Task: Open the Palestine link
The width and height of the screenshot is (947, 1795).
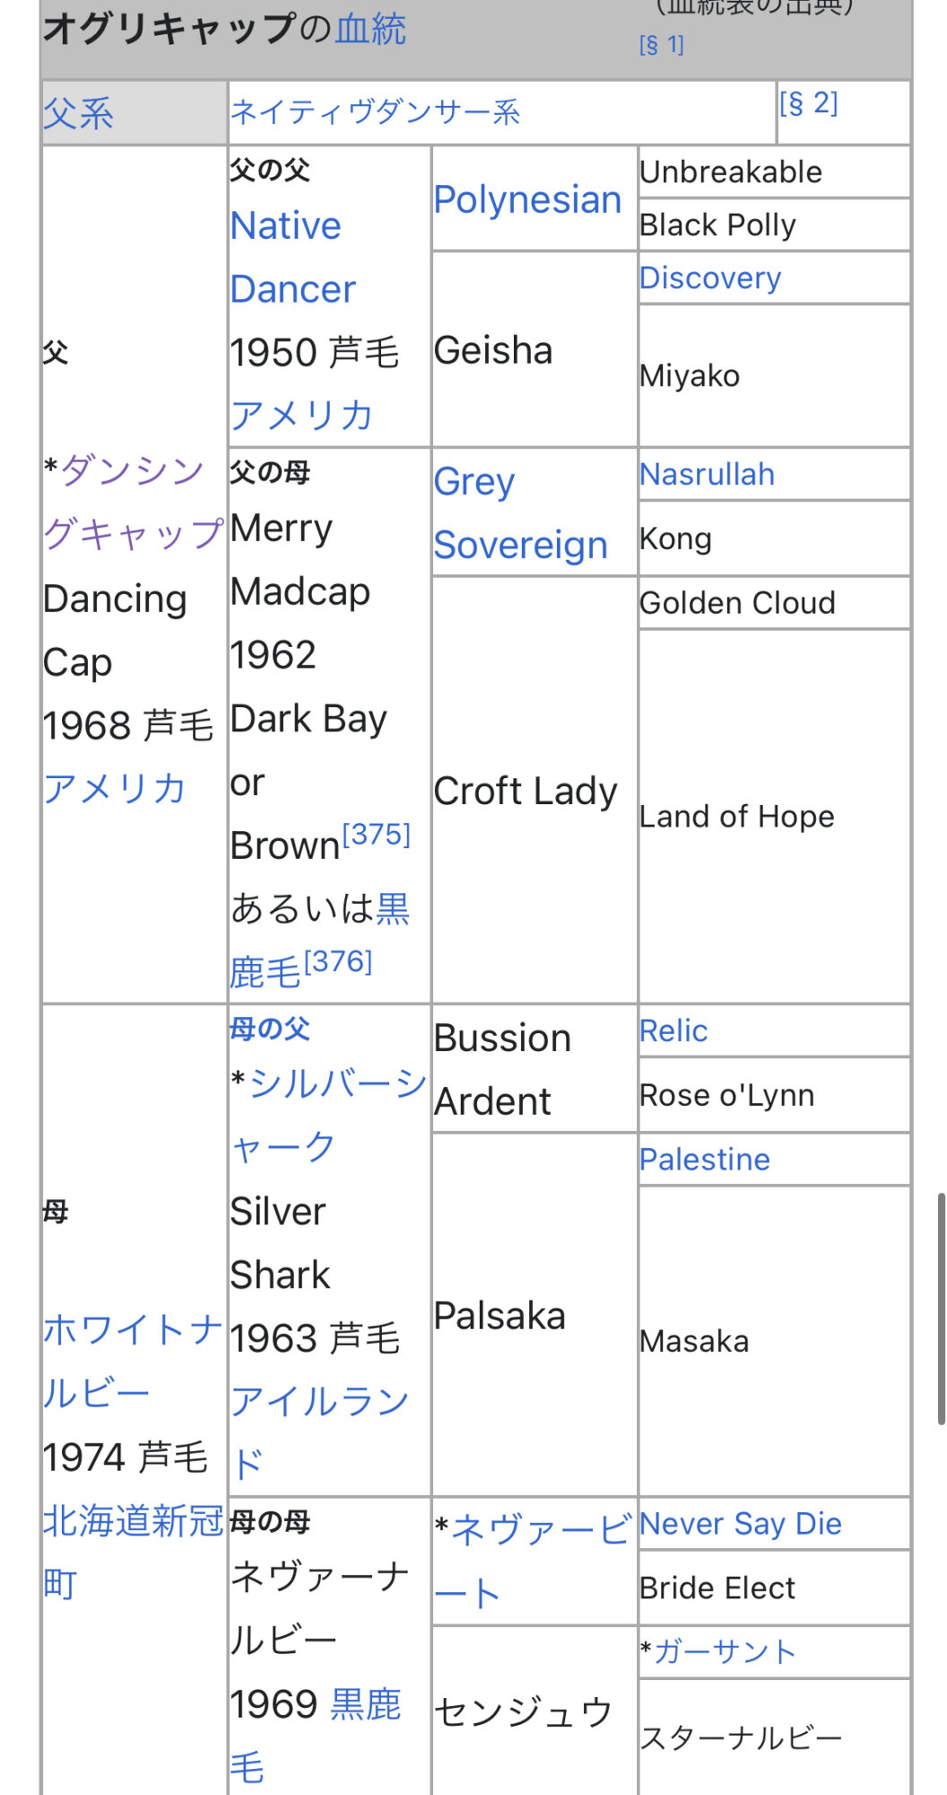Action: pyautogui.click(x=704, y=1160)
